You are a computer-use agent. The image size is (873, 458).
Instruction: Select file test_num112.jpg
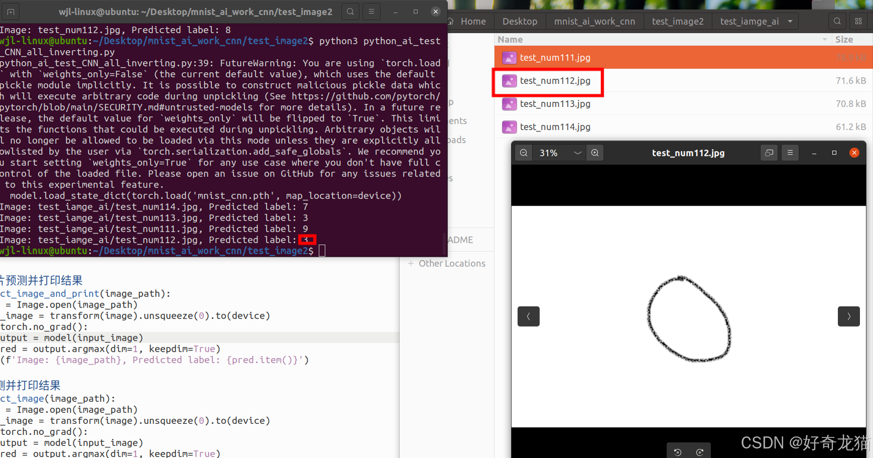click(x=683, y=81)
